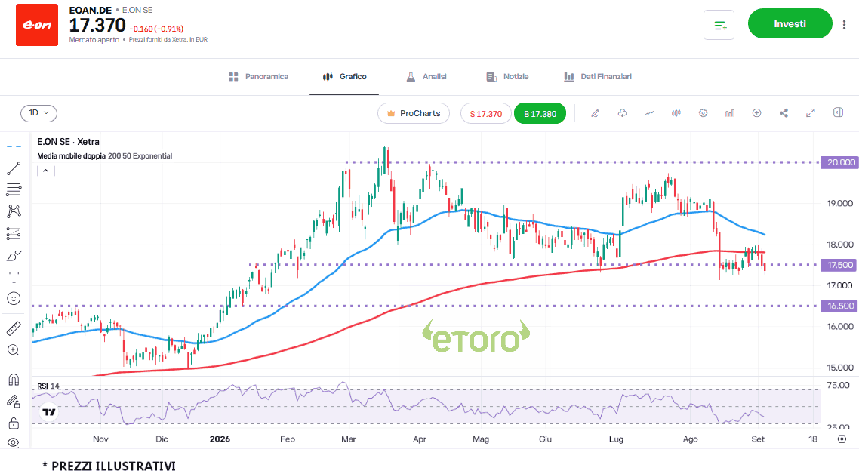Open ProCharts
Image resolution: width=859 pixels, height=474 pixels.
point(414,113)
